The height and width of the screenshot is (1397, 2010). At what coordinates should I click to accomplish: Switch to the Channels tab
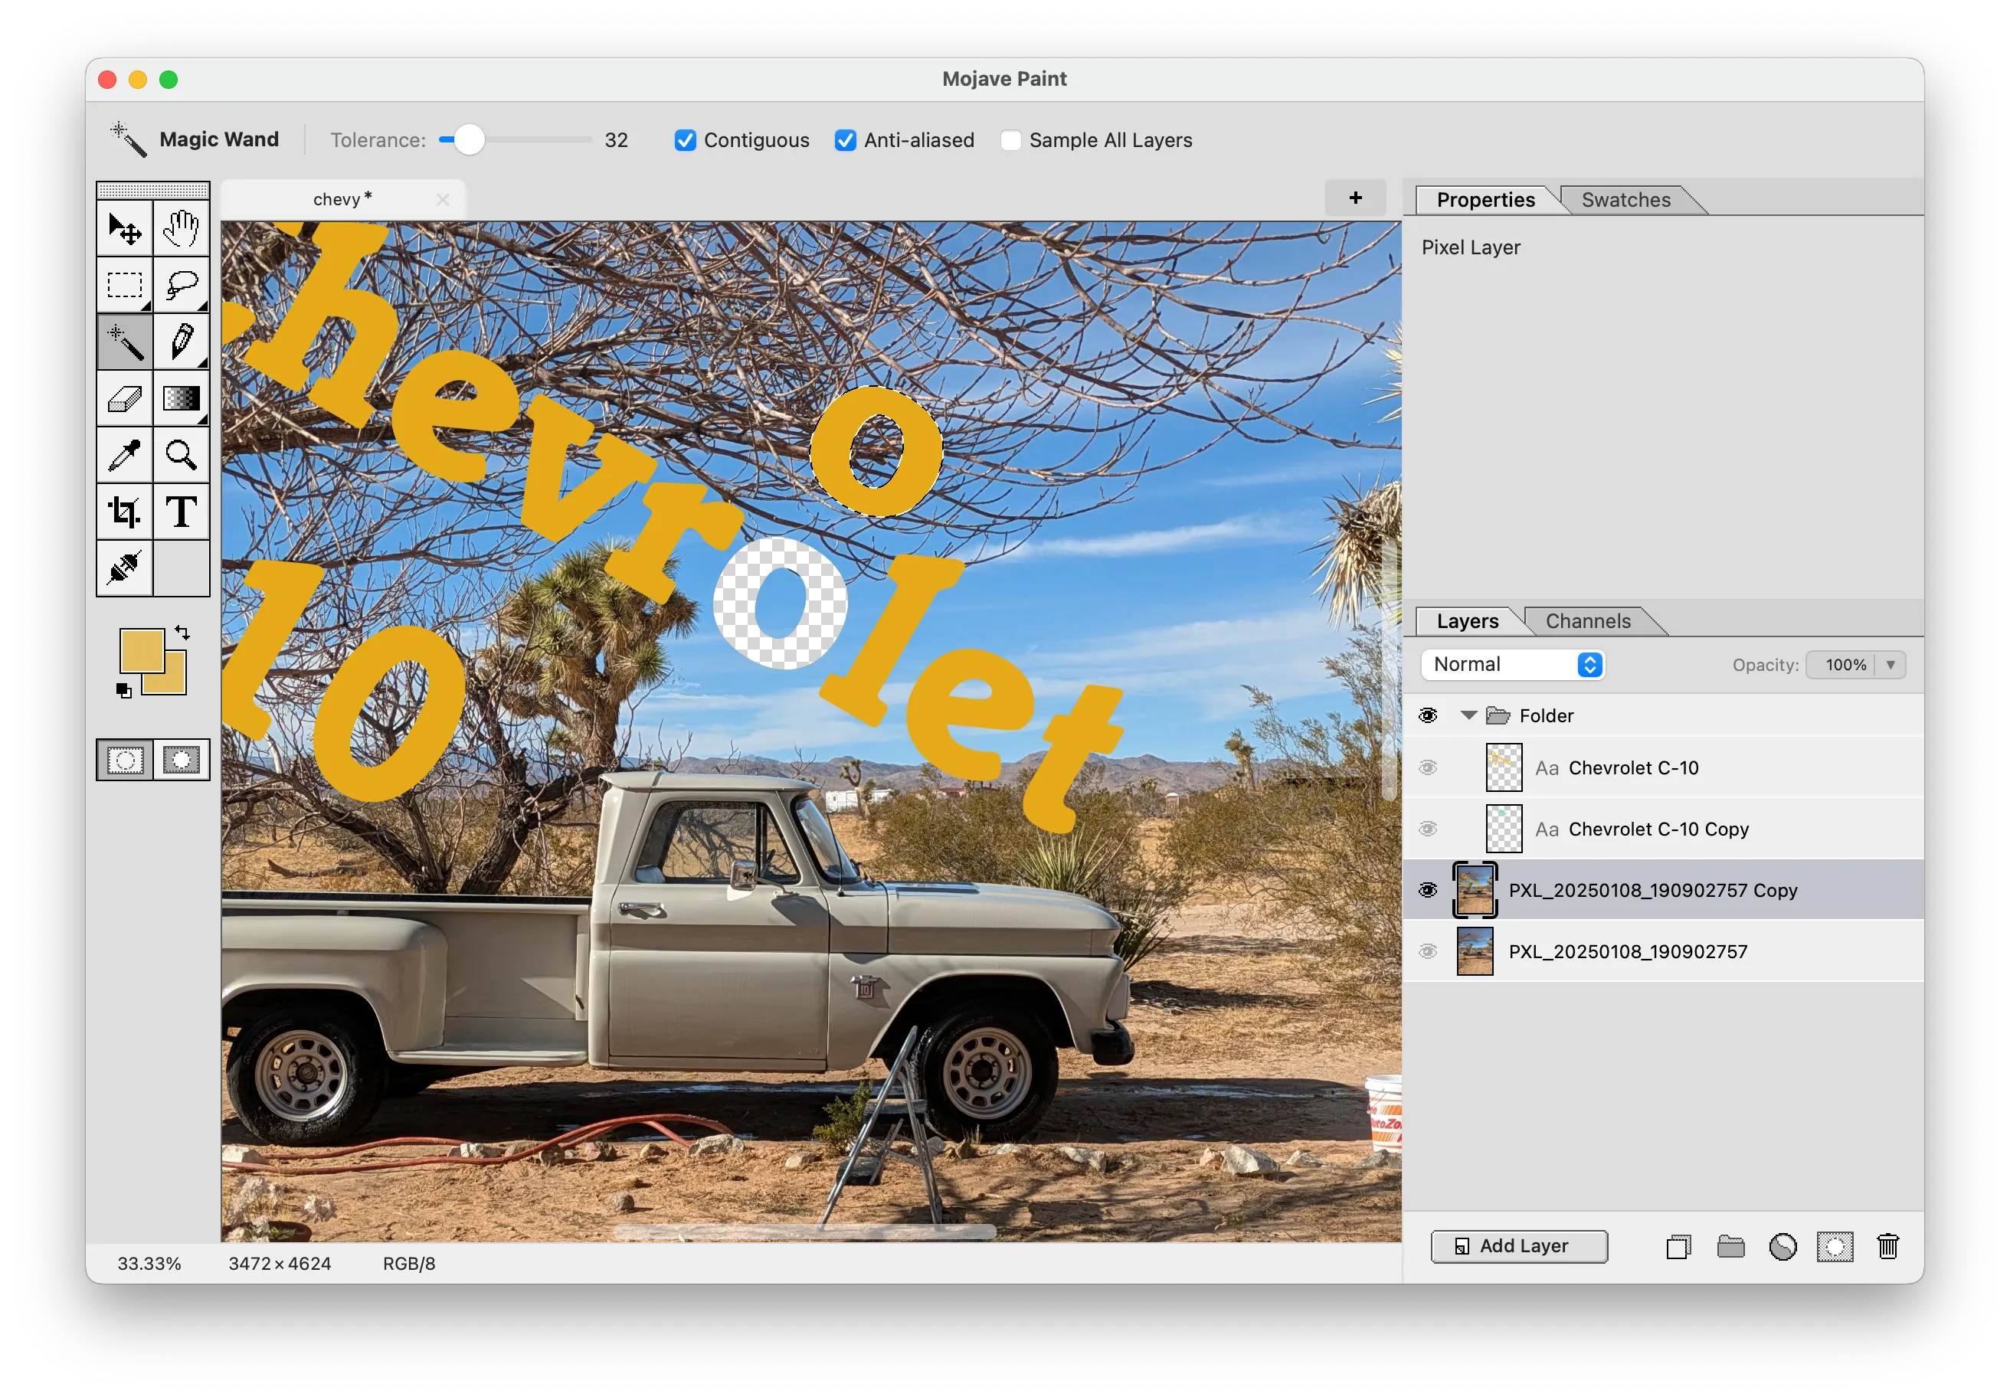[x=1588, y=621]
